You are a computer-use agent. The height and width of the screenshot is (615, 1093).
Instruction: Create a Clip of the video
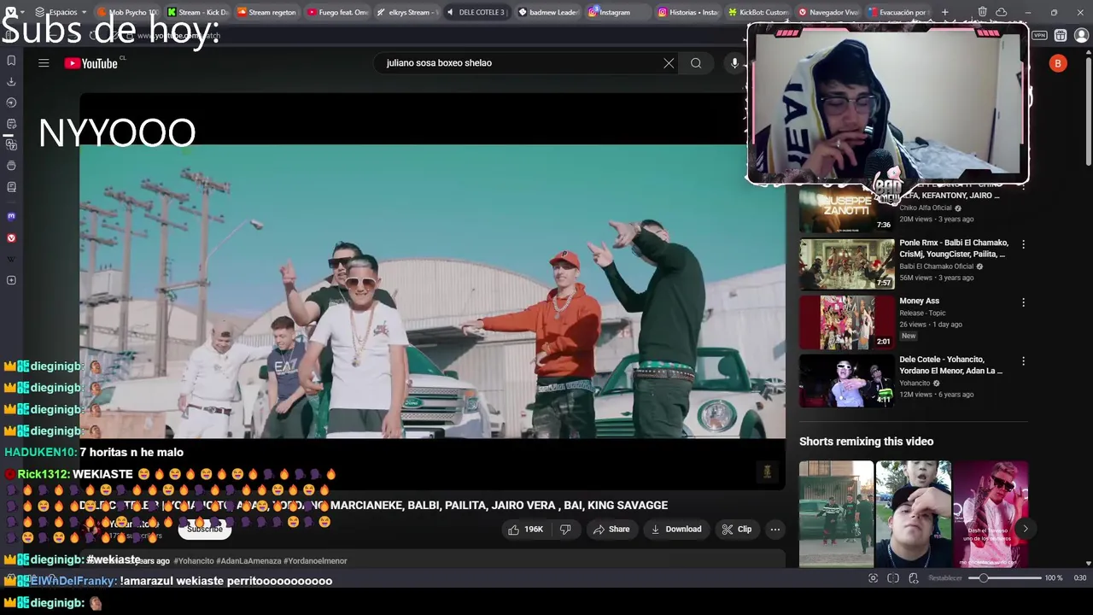tap(736, 530)
